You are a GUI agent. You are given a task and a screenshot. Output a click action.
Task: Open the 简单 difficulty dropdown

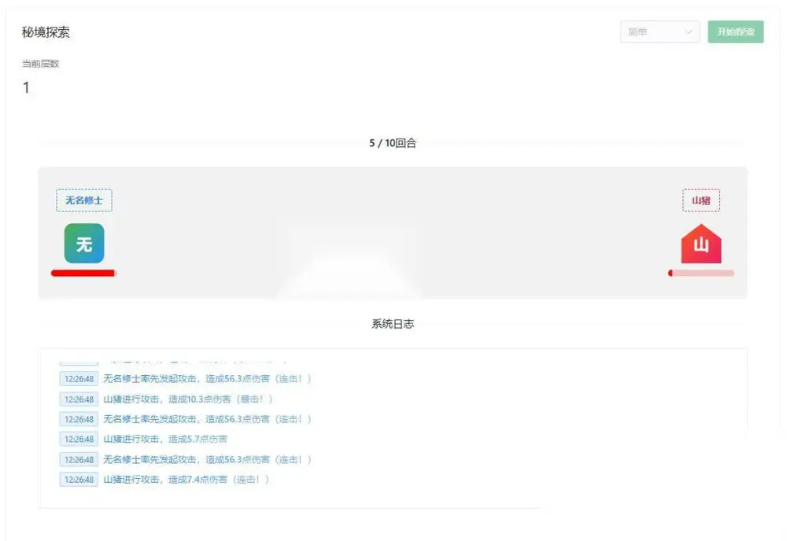pos(660,31)
